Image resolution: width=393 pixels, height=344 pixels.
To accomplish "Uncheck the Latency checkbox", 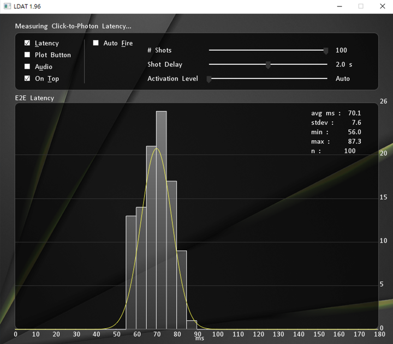I will (x=27, y=43).
